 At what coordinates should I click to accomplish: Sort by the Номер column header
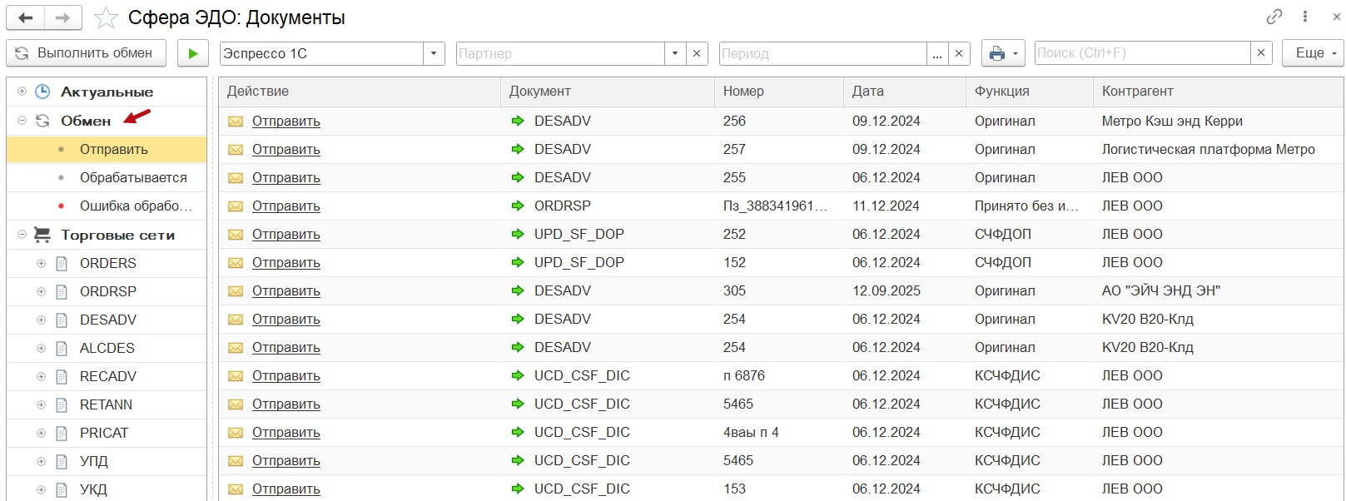pyautogui.click(x=779, y=92)
